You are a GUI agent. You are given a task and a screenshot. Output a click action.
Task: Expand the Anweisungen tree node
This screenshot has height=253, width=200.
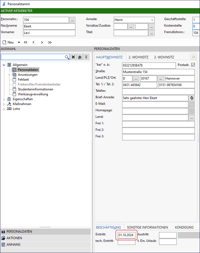tap(9, 75)
